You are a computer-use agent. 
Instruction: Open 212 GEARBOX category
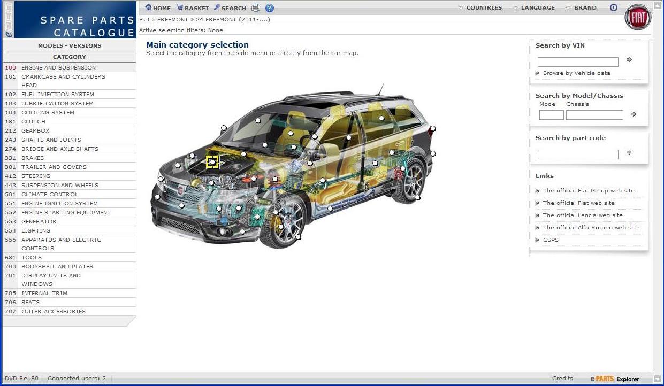tap(70, 131)
